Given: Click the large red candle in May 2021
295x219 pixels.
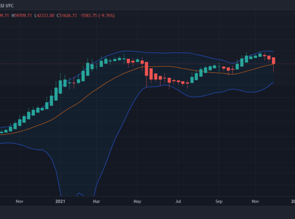Looking at the screenshot, I should [x=146, y=69].
